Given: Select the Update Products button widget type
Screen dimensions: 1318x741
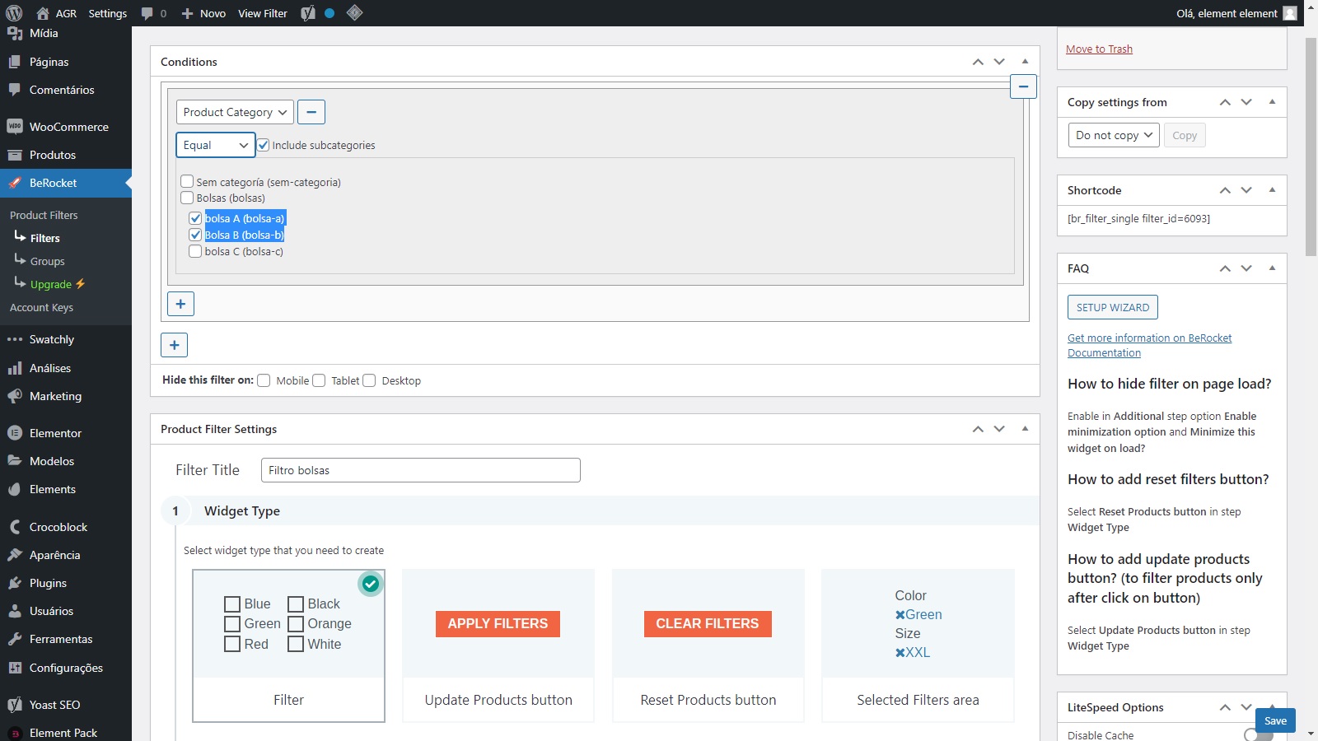Looking at the screenshot, I should pyautogui.click(x=498, y=645).
